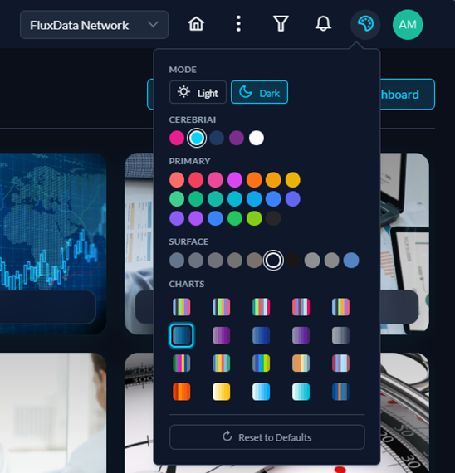The height and width of the screenshot is (473, 455).
Task: Select the yellow primary color swatch
Action: click(x=293, y=180)
